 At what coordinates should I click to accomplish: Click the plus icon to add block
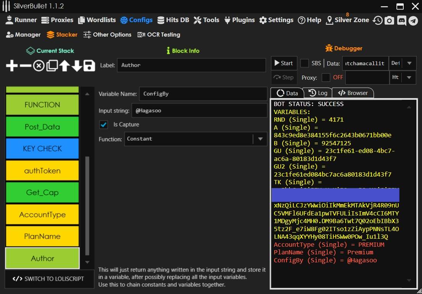tap(12, 66)
